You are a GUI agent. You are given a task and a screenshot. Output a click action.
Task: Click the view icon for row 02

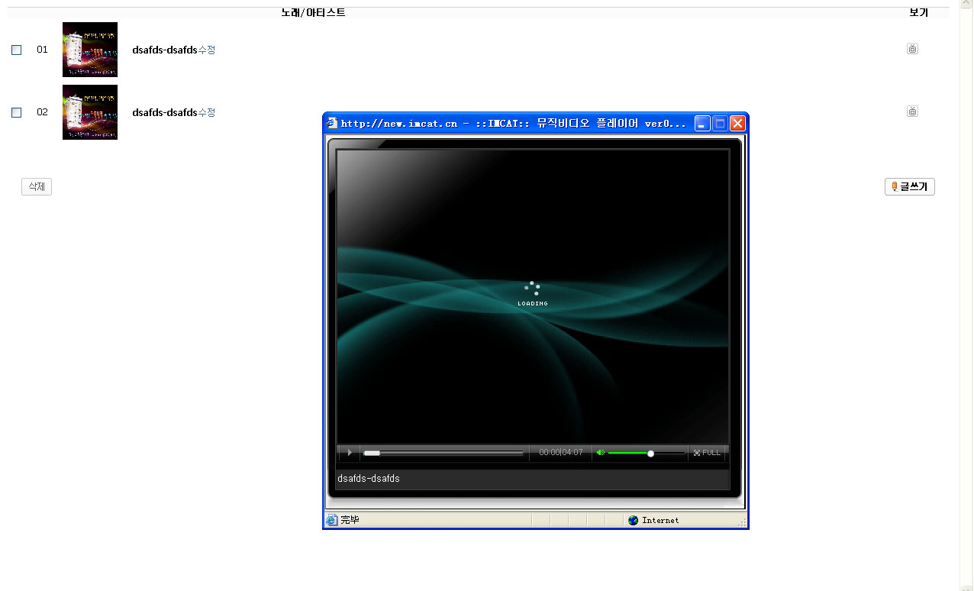(912, 111)
